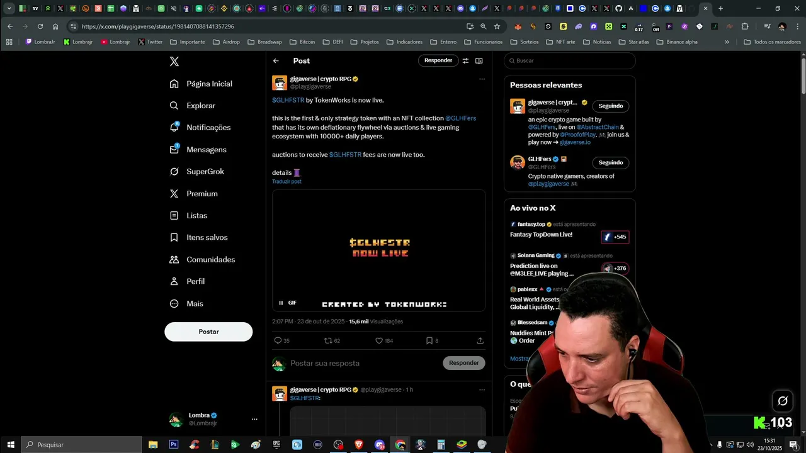
Task: Click the browser home button
Action: pyautogui.click(x=55, y=26)
